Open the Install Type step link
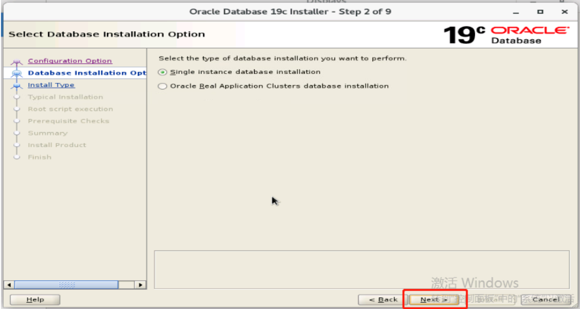The width and height of the screenshot is (580, 309). [x=51, y=85]
